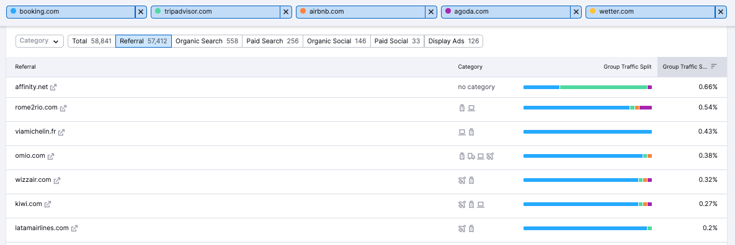735x245 pixels.
Task: Click airplane category icon for kiwi.com
Action: (461, 204)
